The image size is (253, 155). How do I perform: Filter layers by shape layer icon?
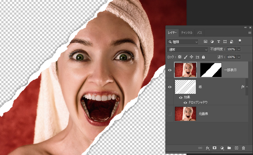[x=225, y=41]
